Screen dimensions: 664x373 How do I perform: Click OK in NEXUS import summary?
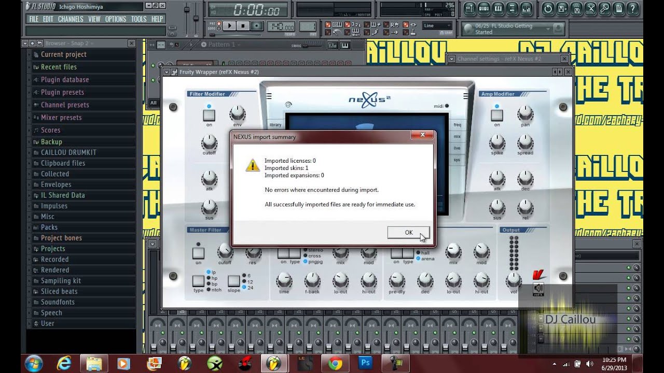point(409,232)
